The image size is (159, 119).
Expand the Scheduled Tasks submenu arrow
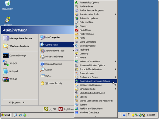tap(116, 89)
